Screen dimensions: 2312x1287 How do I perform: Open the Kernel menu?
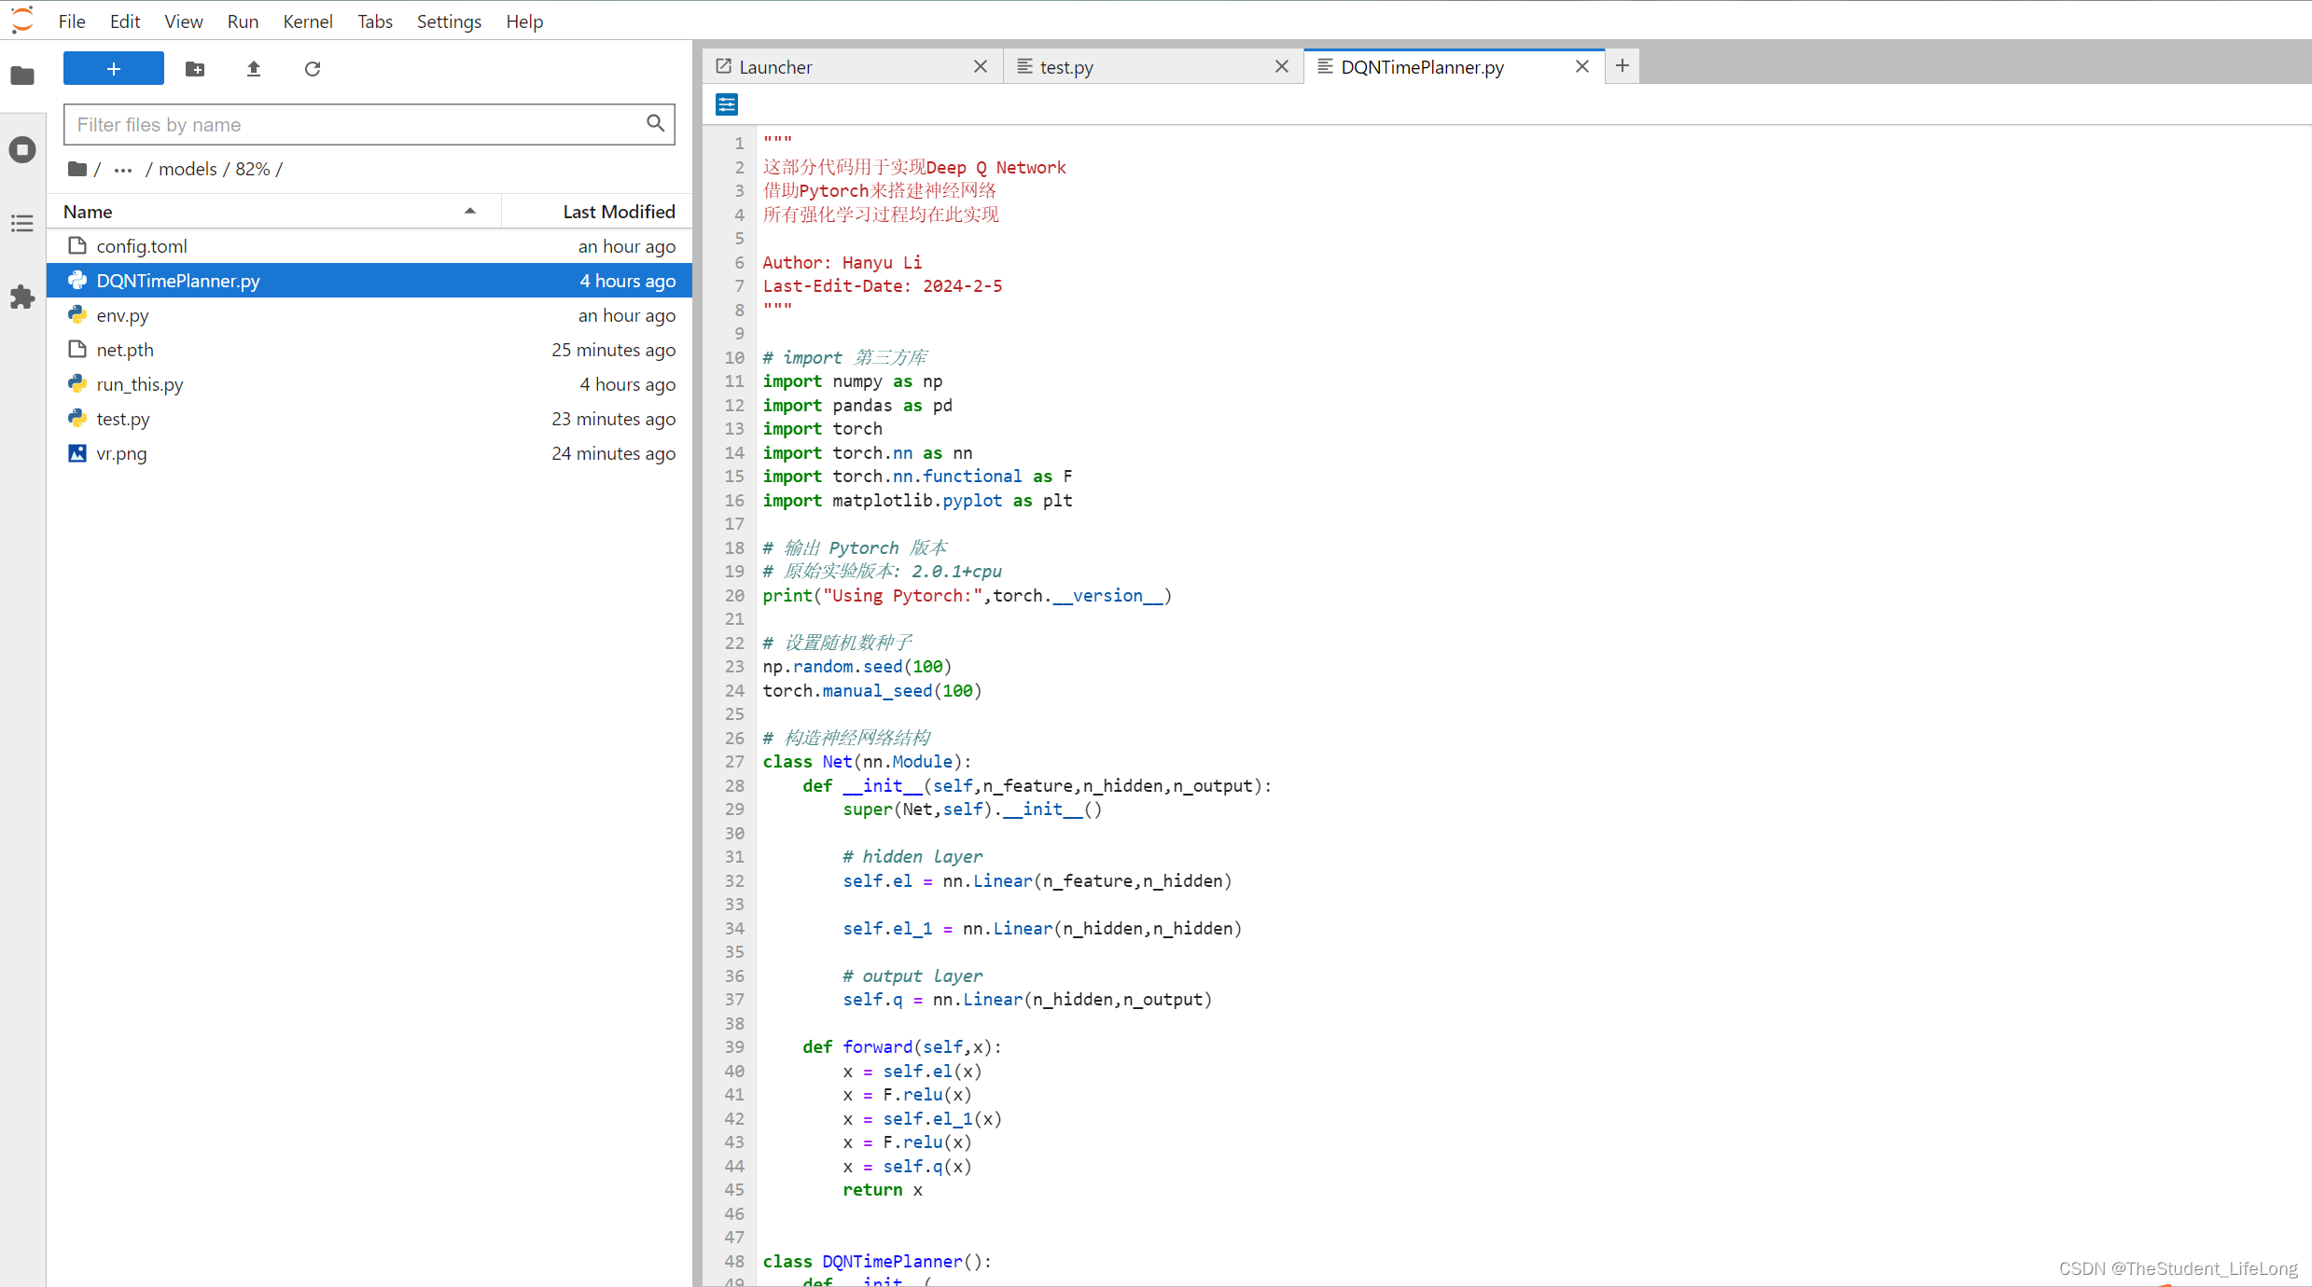308,21
